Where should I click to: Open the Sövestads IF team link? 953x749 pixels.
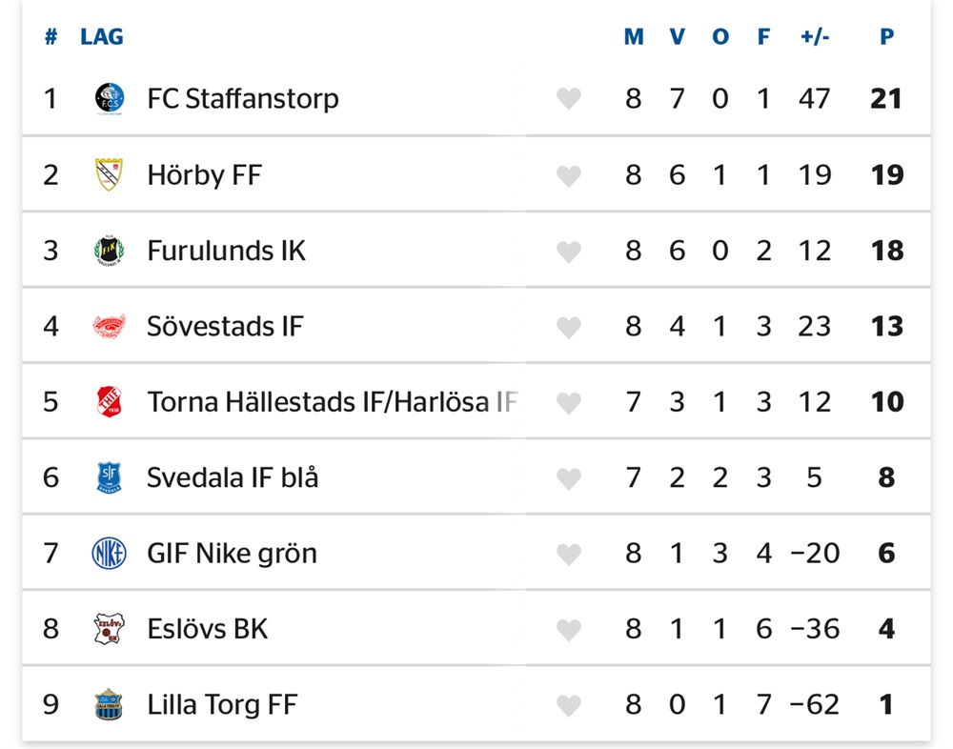tap(225, 326)
